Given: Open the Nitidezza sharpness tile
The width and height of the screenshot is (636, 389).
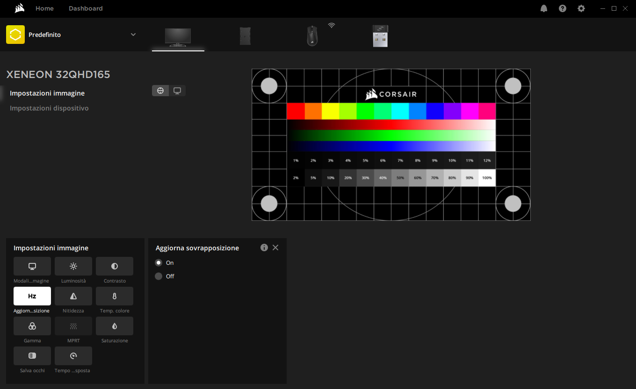Looking at the screenshot, I should (x=73, y=296).
